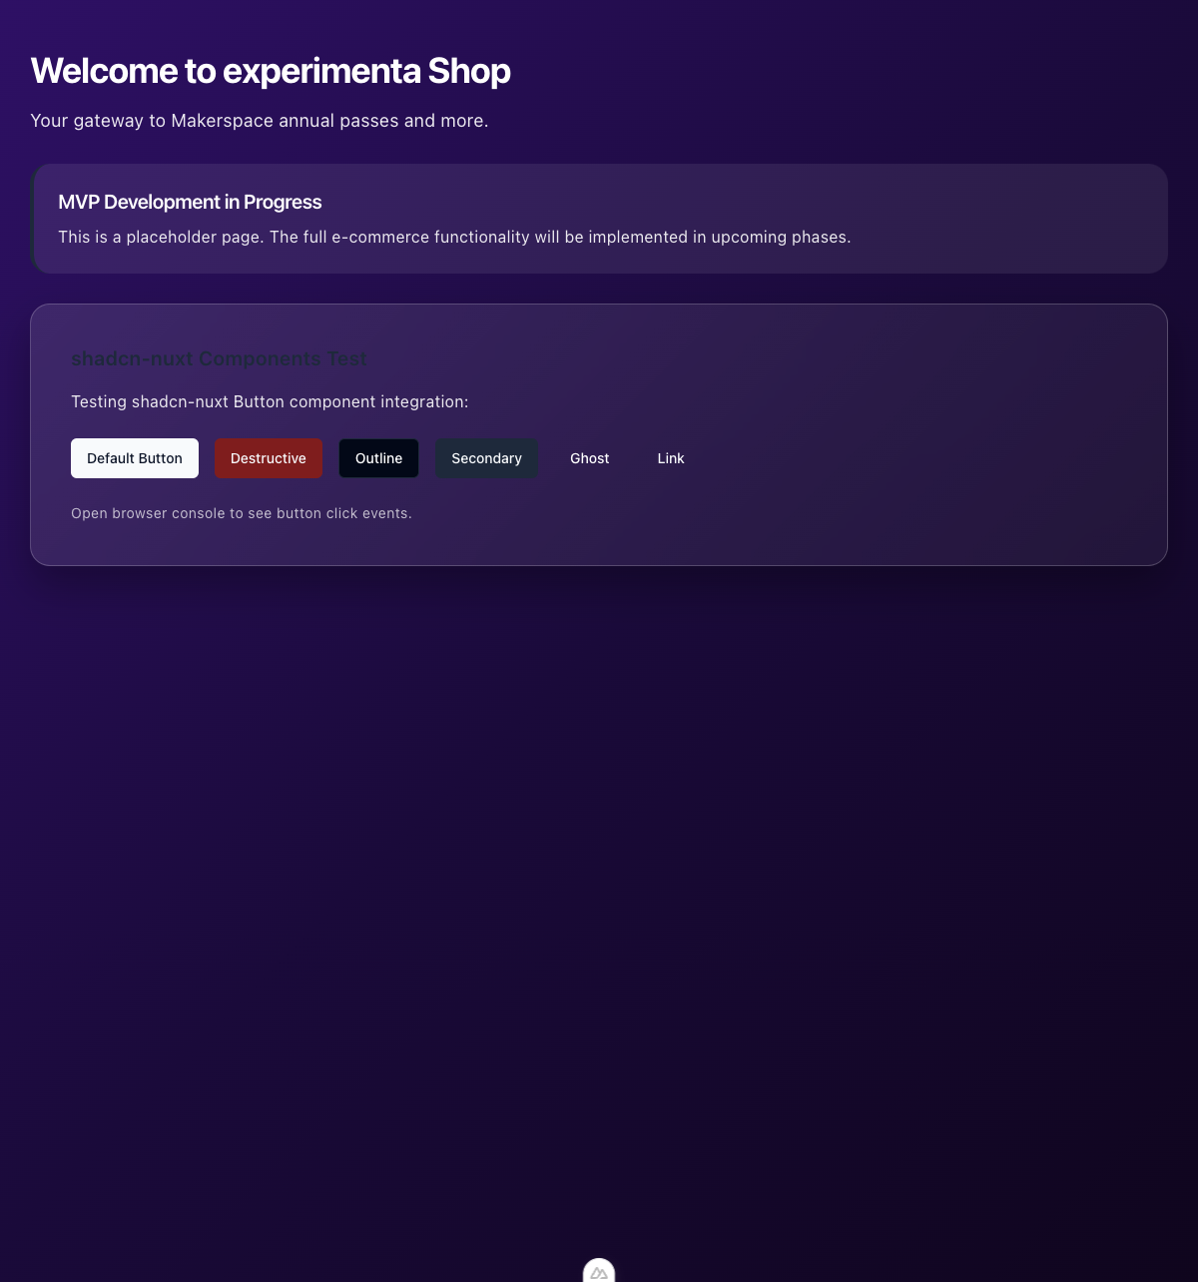Click the browser console hint text
This screenshot has width=1198, height=1282.
(242, 513)
